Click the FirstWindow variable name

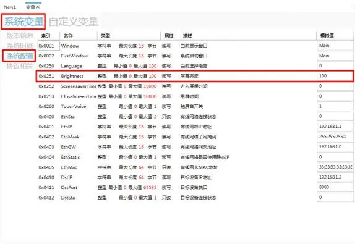pyautogui.click(x=74, y=56)
